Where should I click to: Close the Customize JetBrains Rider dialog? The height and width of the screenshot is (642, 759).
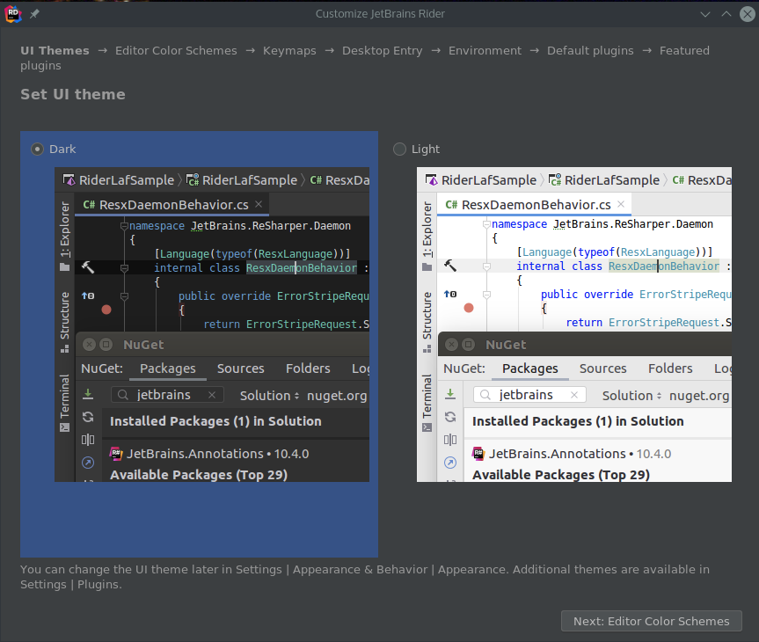click(x=748, y=14)
